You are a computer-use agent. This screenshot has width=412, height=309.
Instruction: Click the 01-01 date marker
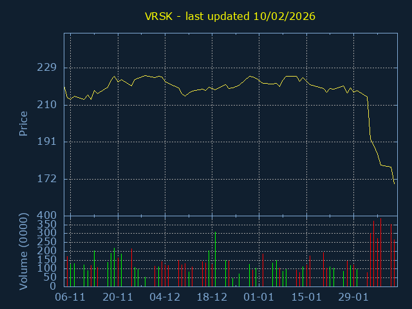259,297
